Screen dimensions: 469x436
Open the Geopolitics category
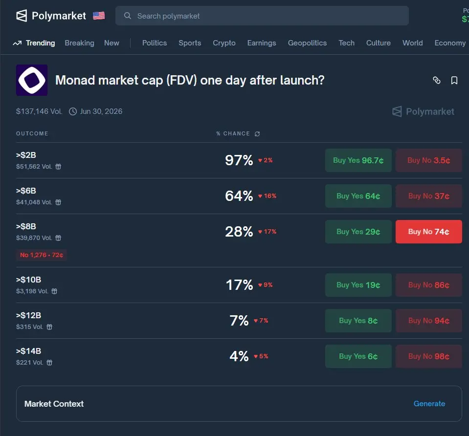[x=307, y=43]
